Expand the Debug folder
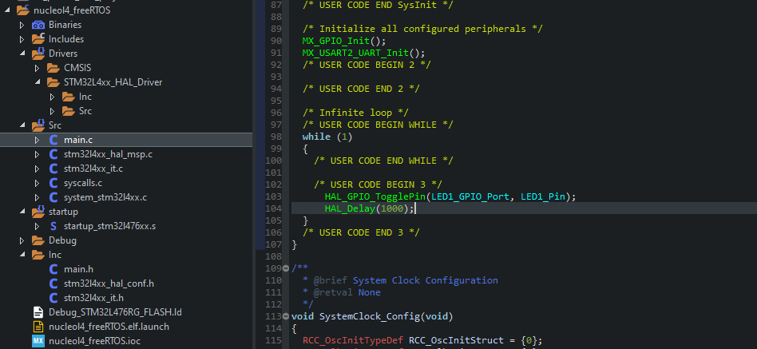This screenshot has height=349, width=757. click(22, 240)
